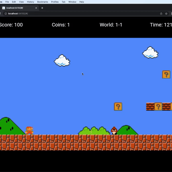Click the high question block near the right edge
The image size is (172, 172).
166,75
